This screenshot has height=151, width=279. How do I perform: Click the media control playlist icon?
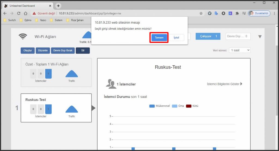point(244,13)
